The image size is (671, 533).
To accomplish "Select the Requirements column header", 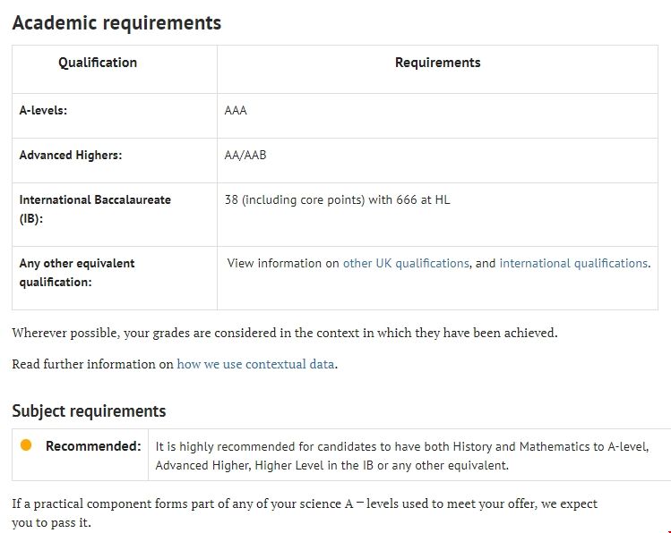I will tap(437, 63).
